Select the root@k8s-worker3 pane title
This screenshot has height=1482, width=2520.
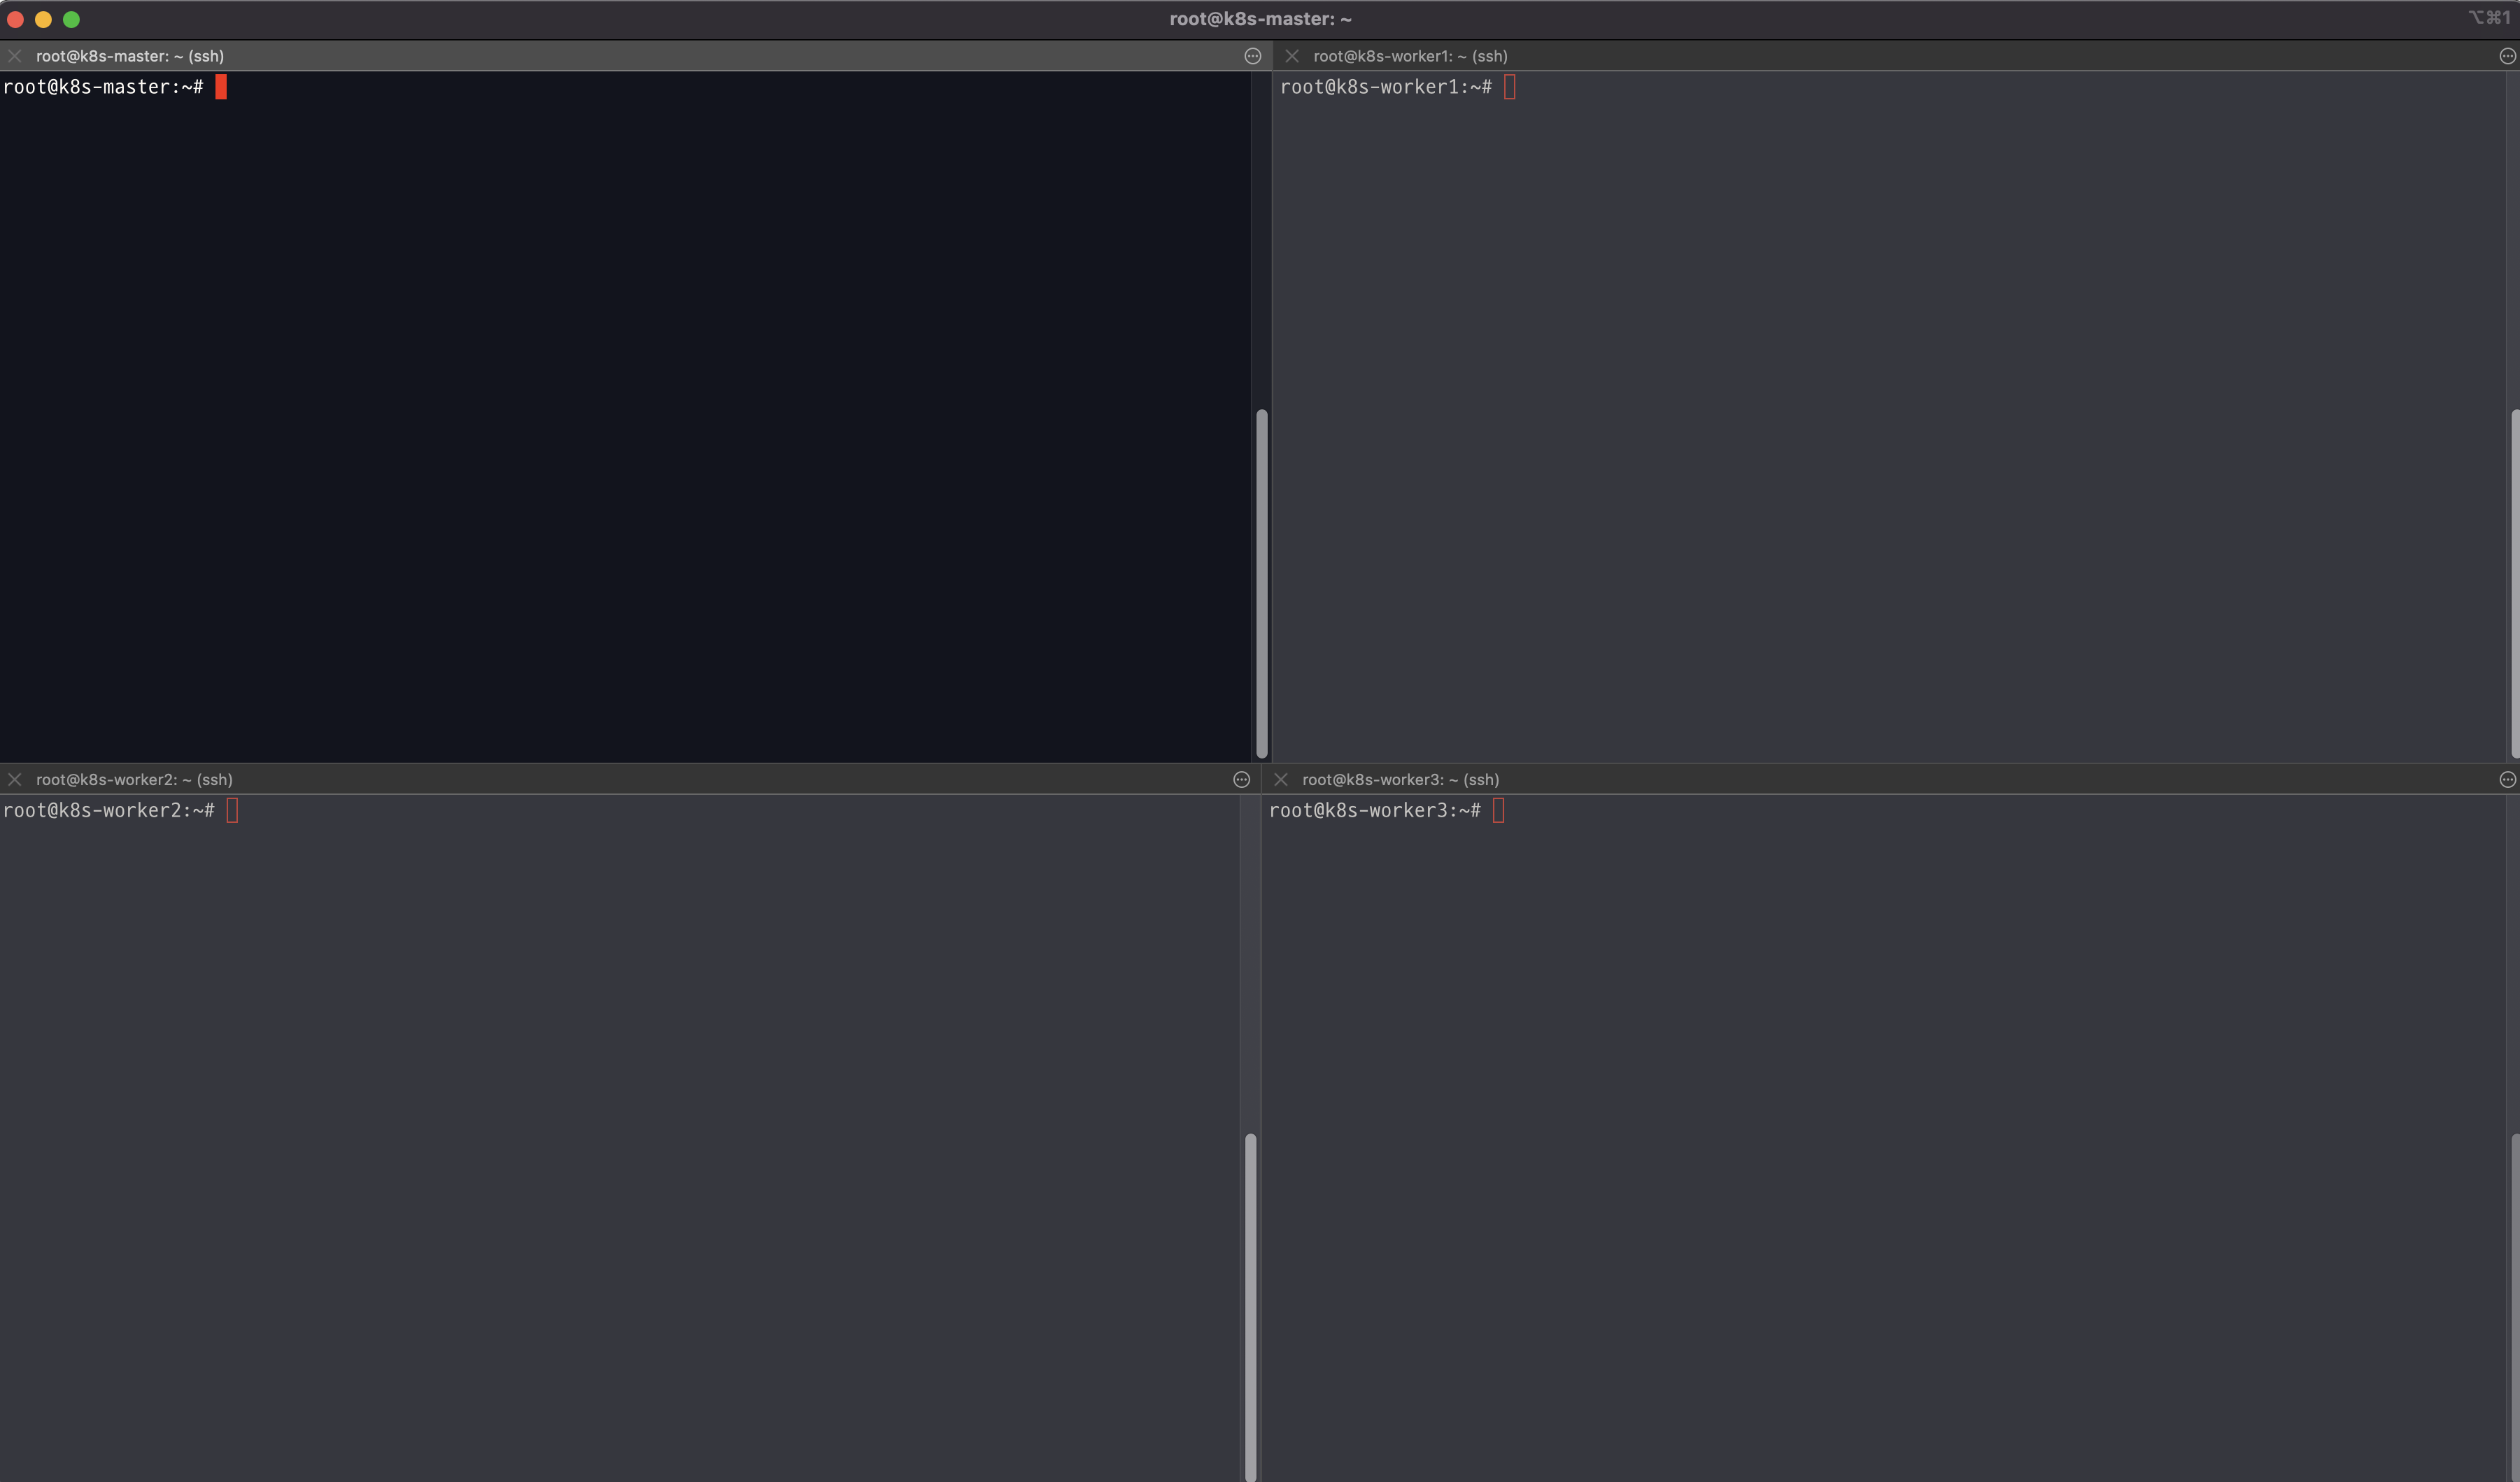[1400, 779]
